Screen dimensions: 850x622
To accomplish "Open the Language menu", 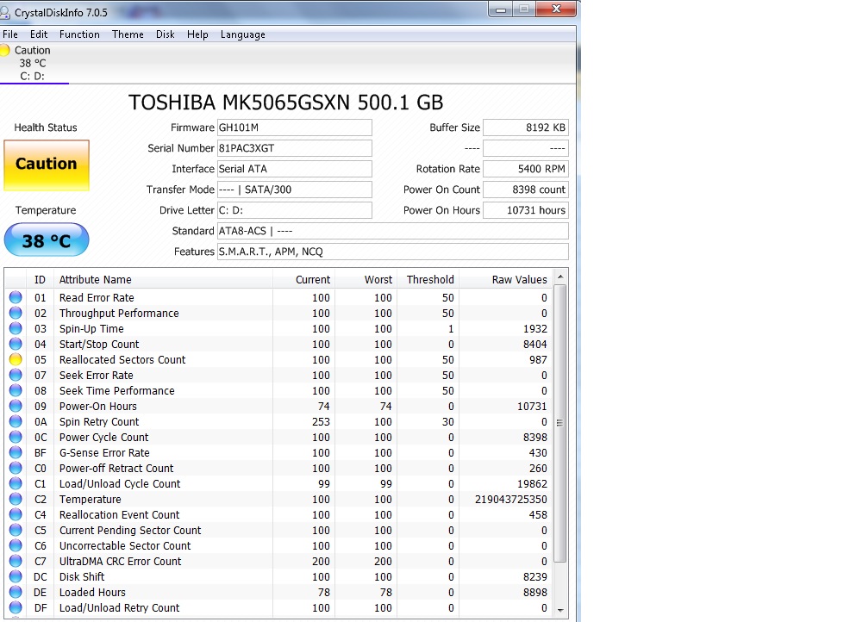I will [x=243, y=34].
